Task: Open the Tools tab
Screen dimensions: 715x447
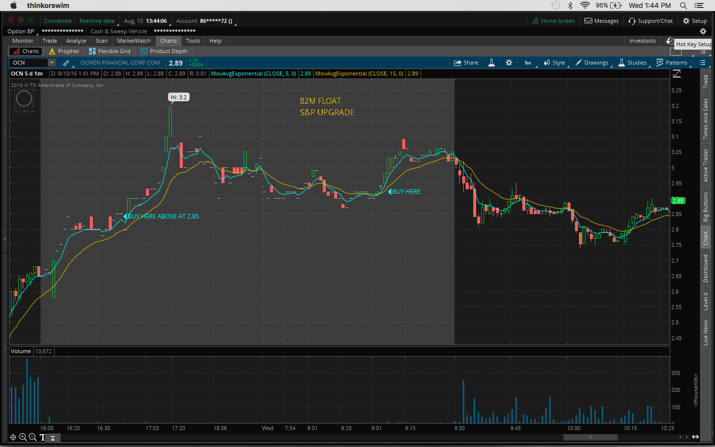Action: [x=193, y=41]
